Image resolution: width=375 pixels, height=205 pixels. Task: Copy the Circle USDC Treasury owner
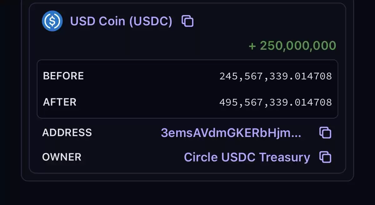point(325,157)
